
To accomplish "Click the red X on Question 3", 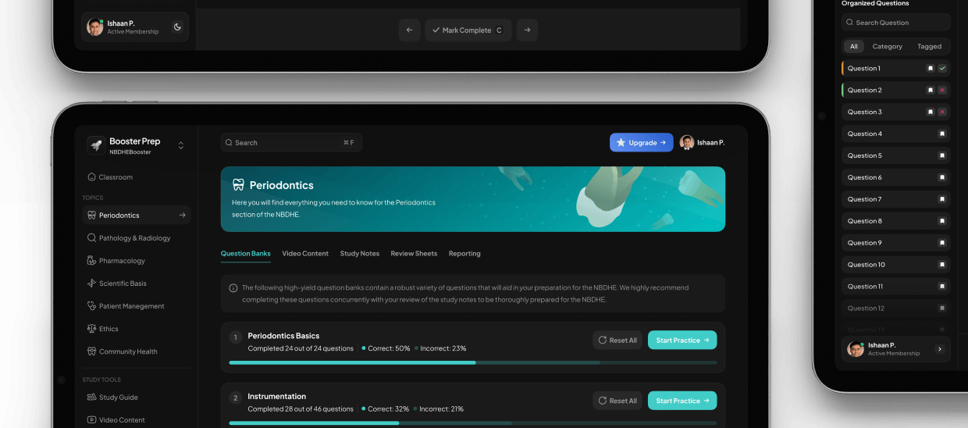I will tap(942, 112).
